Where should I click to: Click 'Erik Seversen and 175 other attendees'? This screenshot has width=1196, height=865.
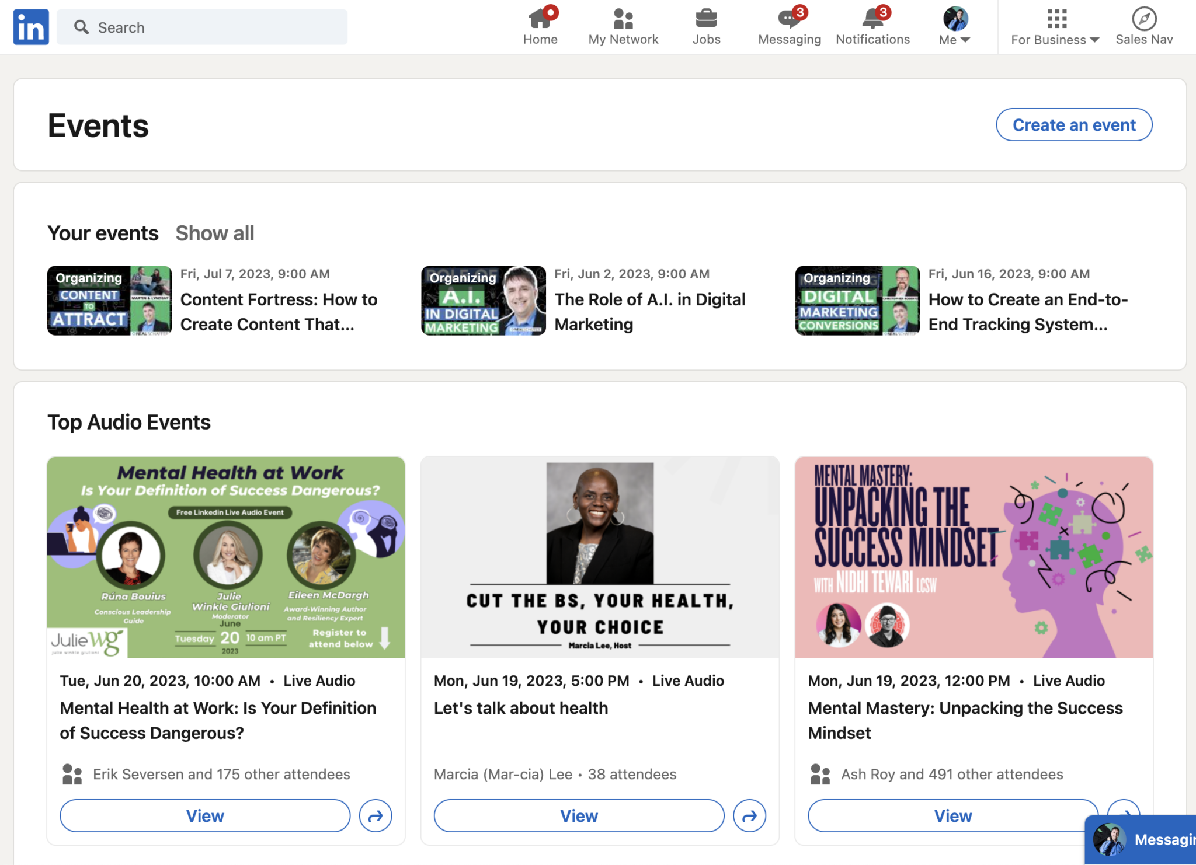221,774
